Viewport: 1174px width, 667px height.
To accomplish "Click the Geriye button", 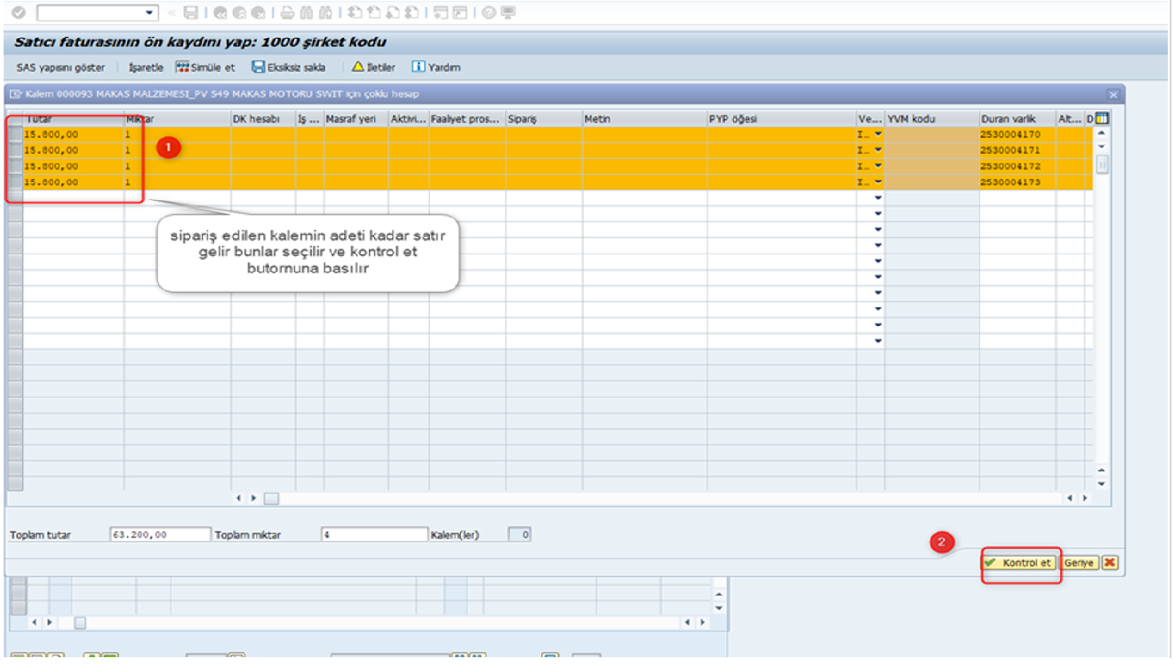I will [x=1081, y=563].
